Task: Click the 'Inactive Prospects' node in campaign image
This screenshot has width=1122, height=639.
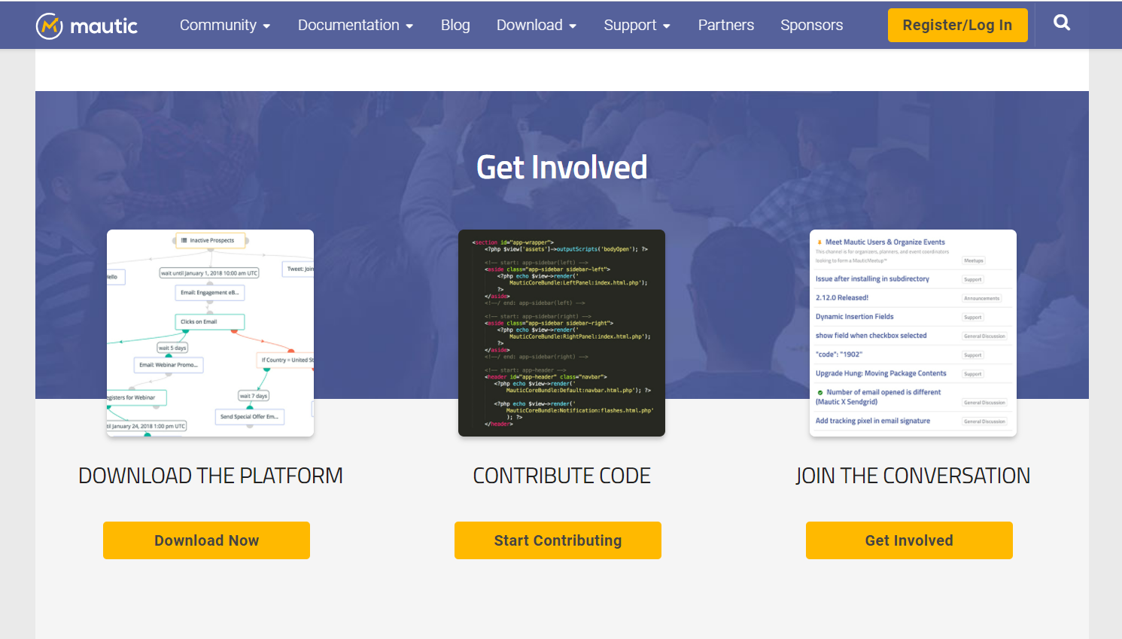Action: pyautogui.click(x=210, y=241)
